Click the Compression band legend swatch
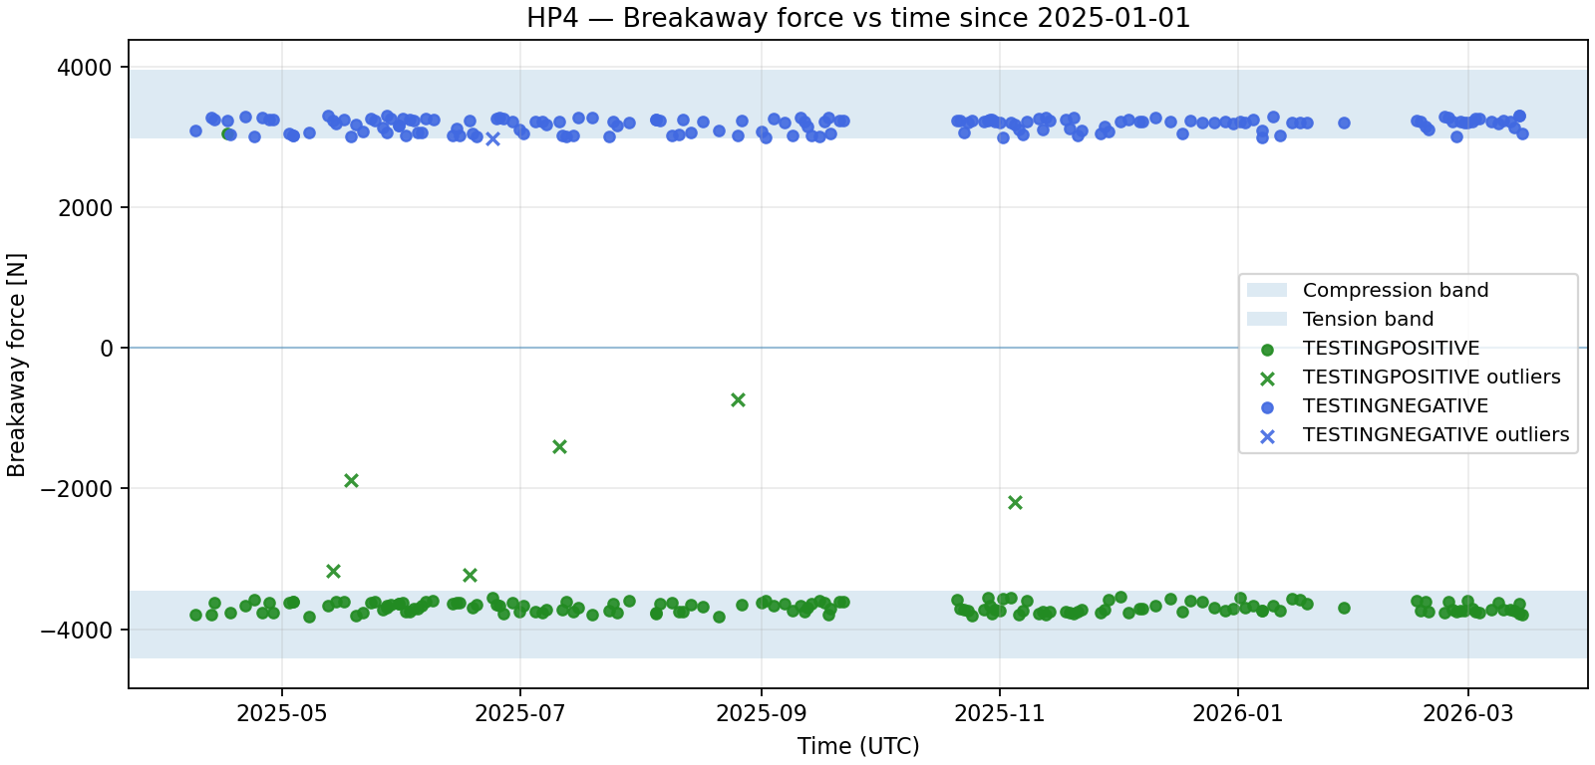Screen dimensions: 1595x765 [1266, 290]
